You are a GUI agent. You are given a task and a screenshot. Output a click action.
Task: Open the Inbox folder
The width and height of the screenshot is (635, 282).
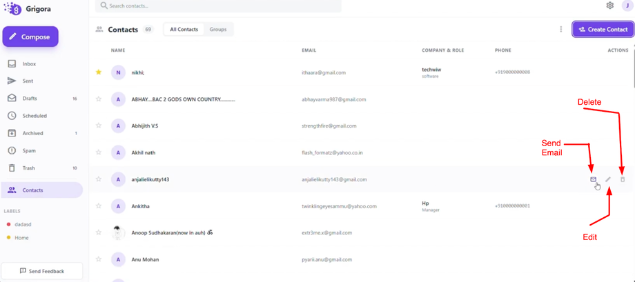[41, 63]
